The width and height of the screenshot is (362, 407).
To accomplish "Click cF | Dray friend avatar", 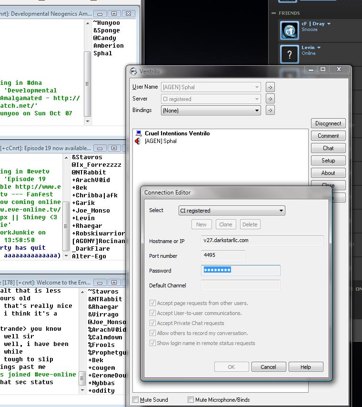I will (289, 30).
